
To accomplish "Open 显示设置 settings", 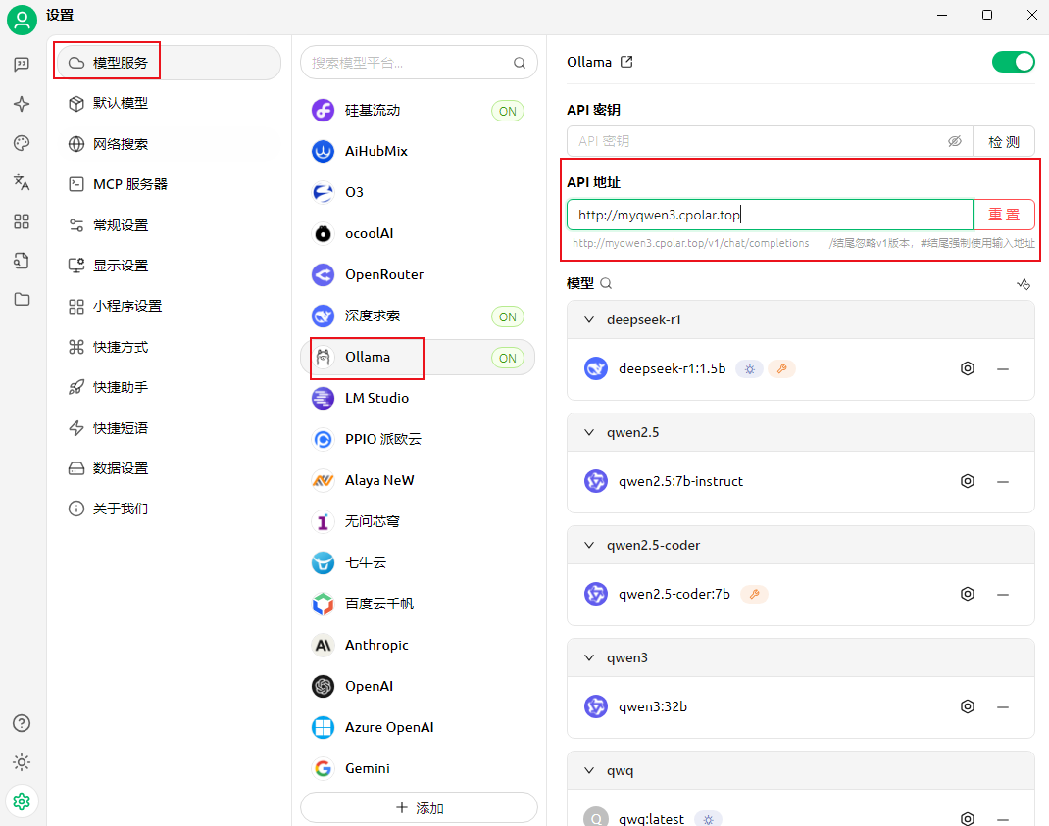I will click(x=169, y=266).
